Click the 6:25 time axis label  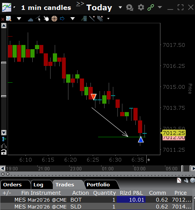pos(93,160)
